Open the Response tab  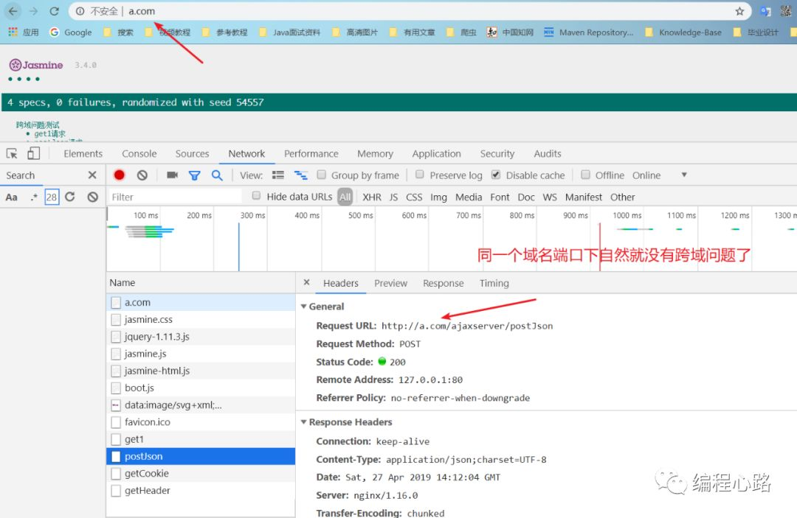[x=444, y=283]
